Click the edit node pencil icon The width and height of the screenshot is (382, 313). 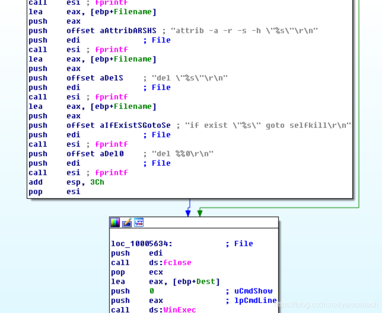pos(127,223)
